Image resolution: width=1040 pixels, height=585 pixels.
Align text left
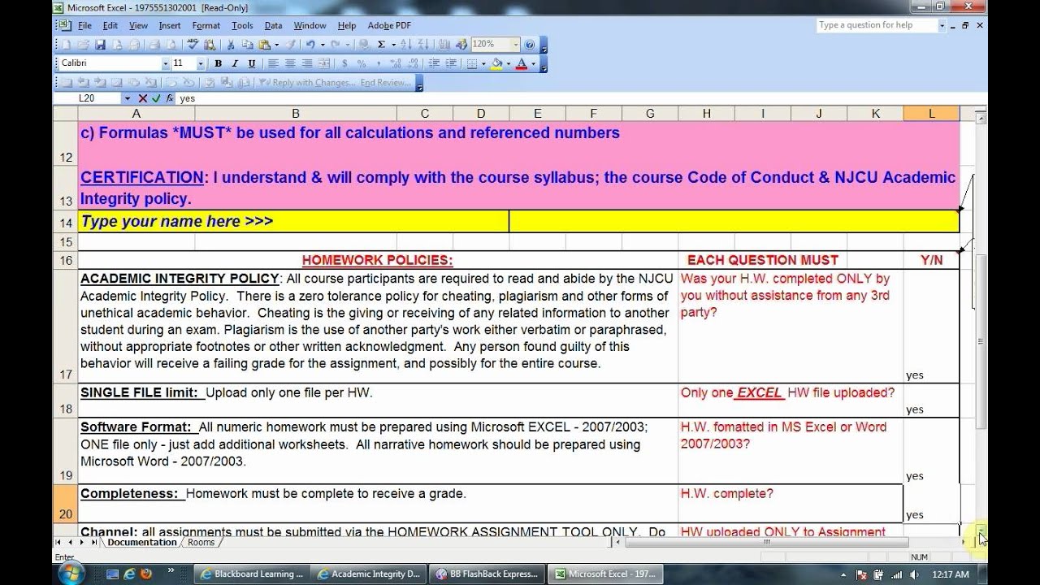click(273, 63)
